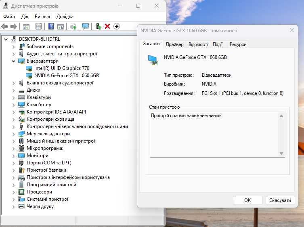Click the Мережеві адаптери icon
The width and height of the screenshot is (304, 227).
pos(21,134)
